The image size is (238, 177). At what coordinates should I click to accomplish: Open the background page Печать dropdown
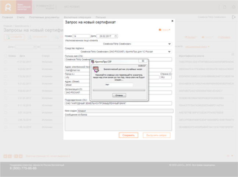[207, 37]
